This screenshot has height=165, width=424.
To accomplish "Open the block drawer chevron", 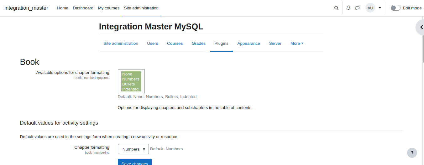I will coord(421,27).
